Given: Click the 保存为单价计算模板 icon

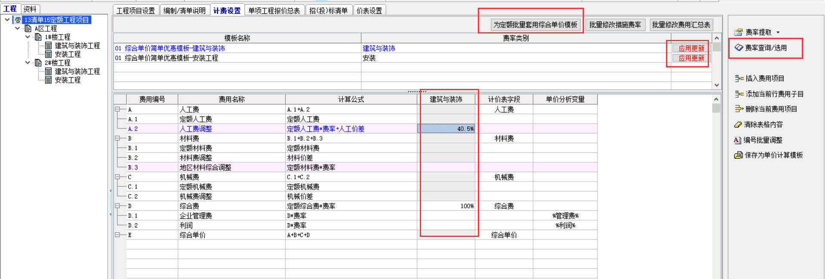Looking at the screenshot, I should click(x=738, y=155).
